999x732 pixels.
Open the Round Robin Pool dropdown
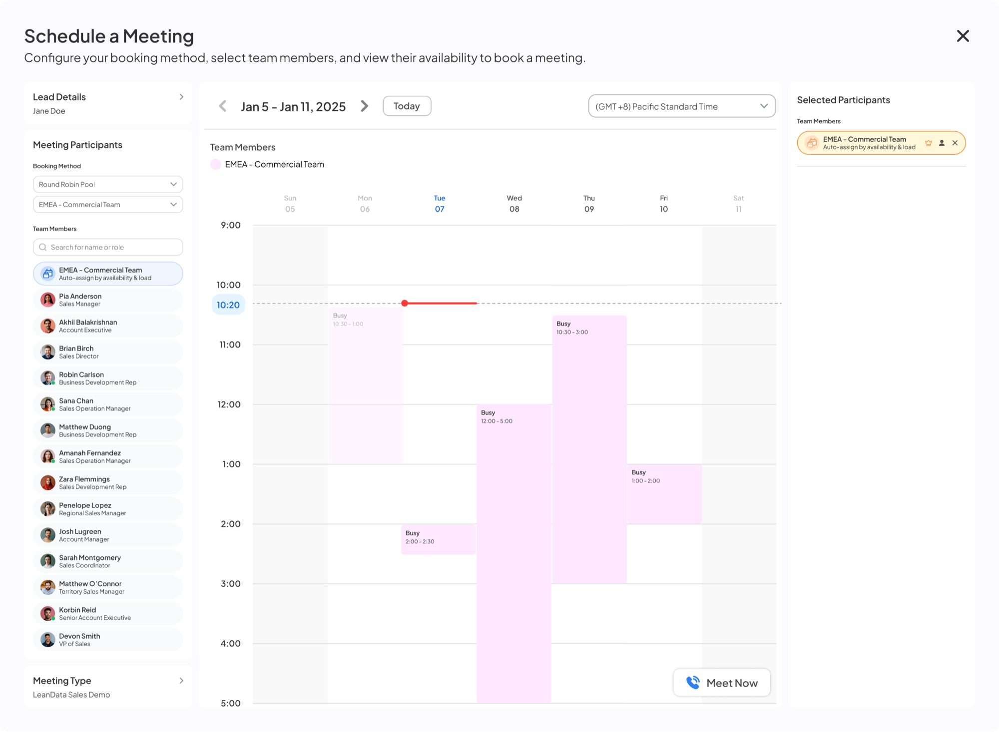tap(108, 184)
